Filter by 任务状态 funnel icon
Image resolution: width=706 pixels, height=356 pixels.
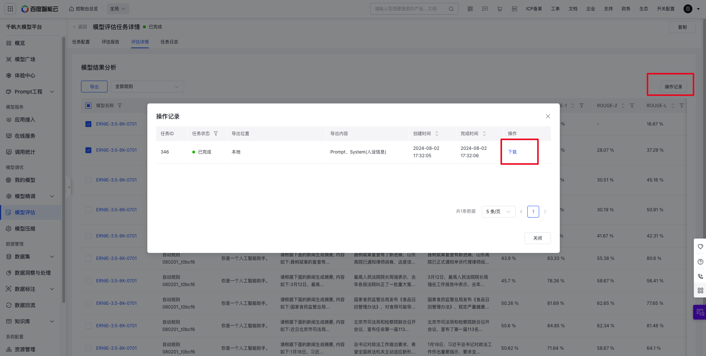(x=216, y=134)
